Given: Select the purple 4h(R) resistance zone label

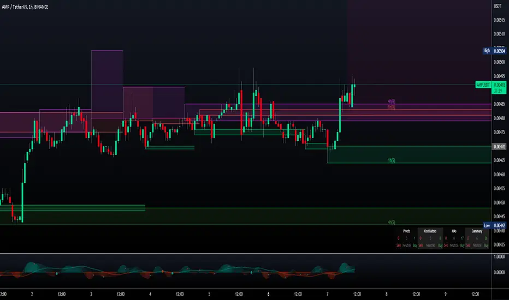Looking at the screenshot, I should pos(392,101).
